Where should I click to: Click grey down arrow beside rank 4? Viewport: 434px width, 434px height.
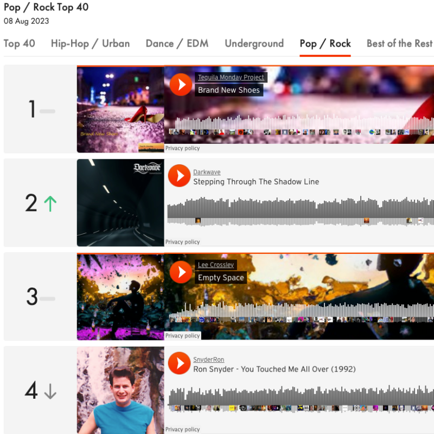(50, 391)
